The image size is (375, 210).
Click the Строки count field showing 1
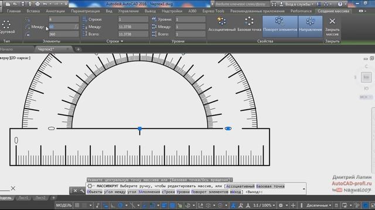click(133, 19)
